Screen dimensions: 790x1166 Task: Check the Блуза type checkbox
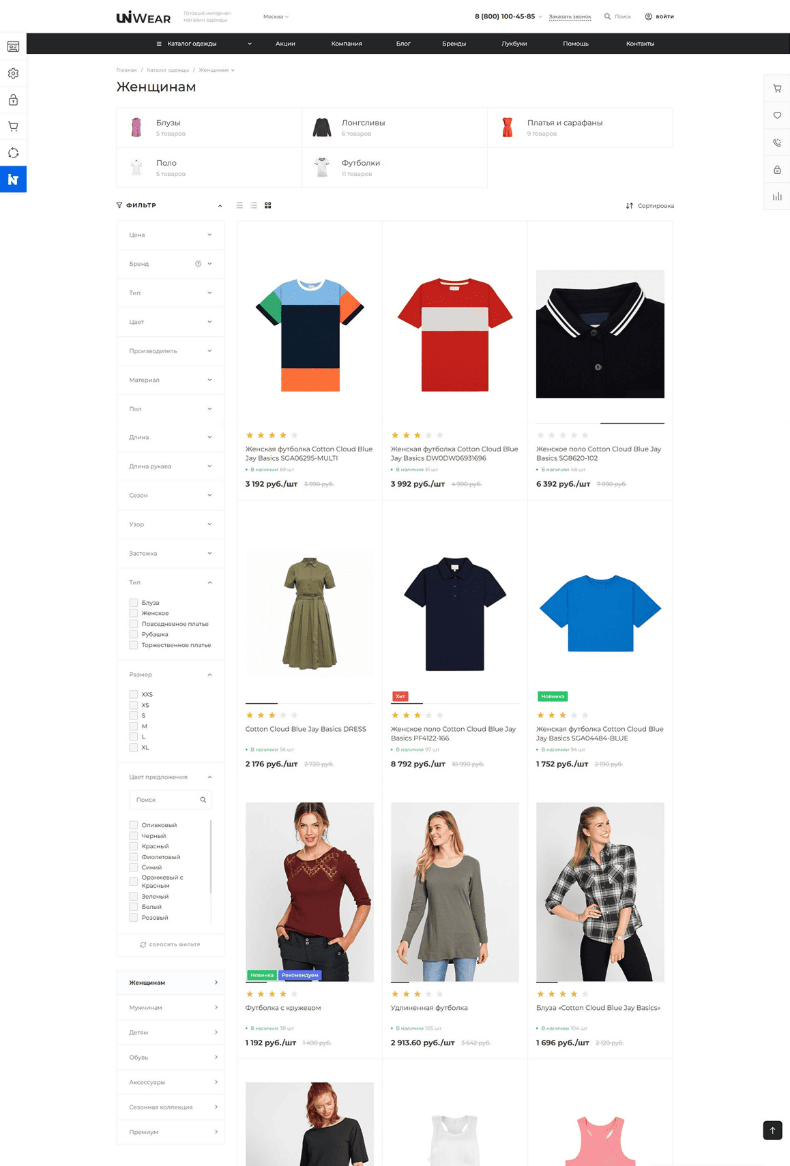point(134,603)
